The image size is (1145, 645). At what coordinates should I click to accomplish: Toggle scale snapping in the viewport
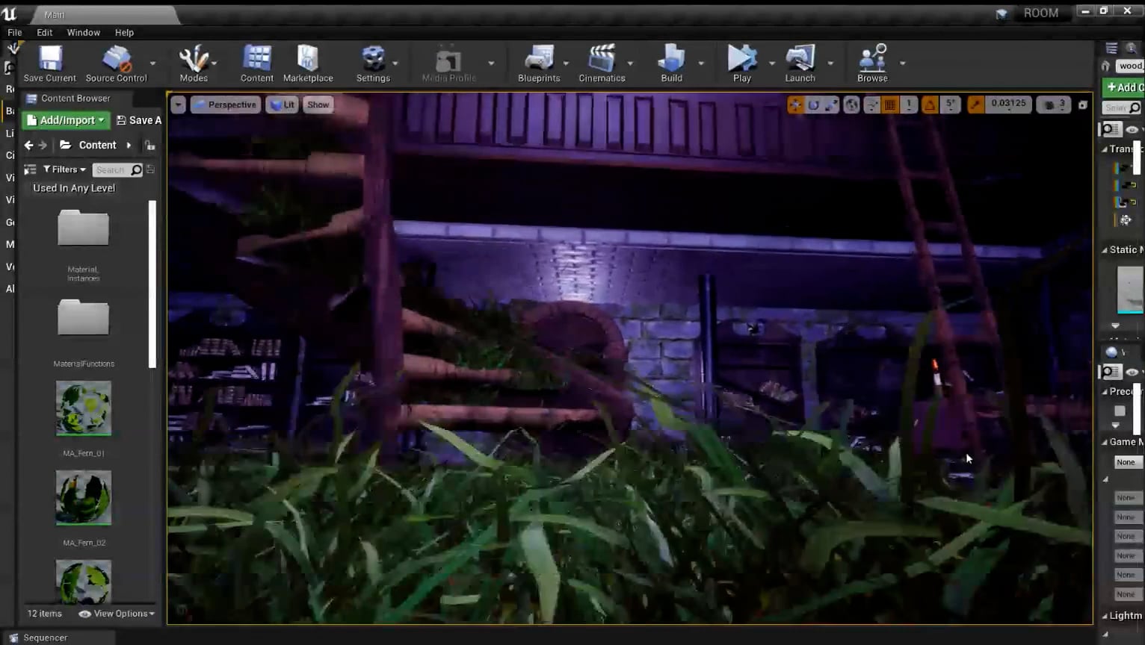[975, 105]
